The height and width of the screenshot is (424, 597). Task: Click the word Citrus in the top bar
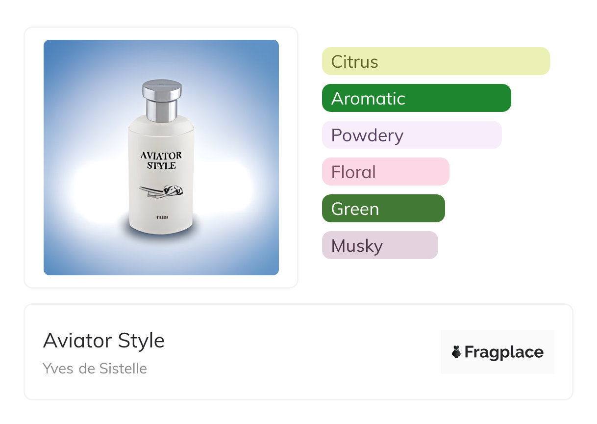[354, 62]
